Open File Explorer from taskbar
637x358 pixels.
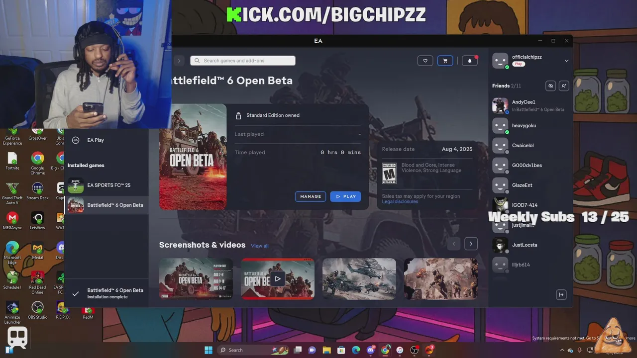[x=326, y=350]
